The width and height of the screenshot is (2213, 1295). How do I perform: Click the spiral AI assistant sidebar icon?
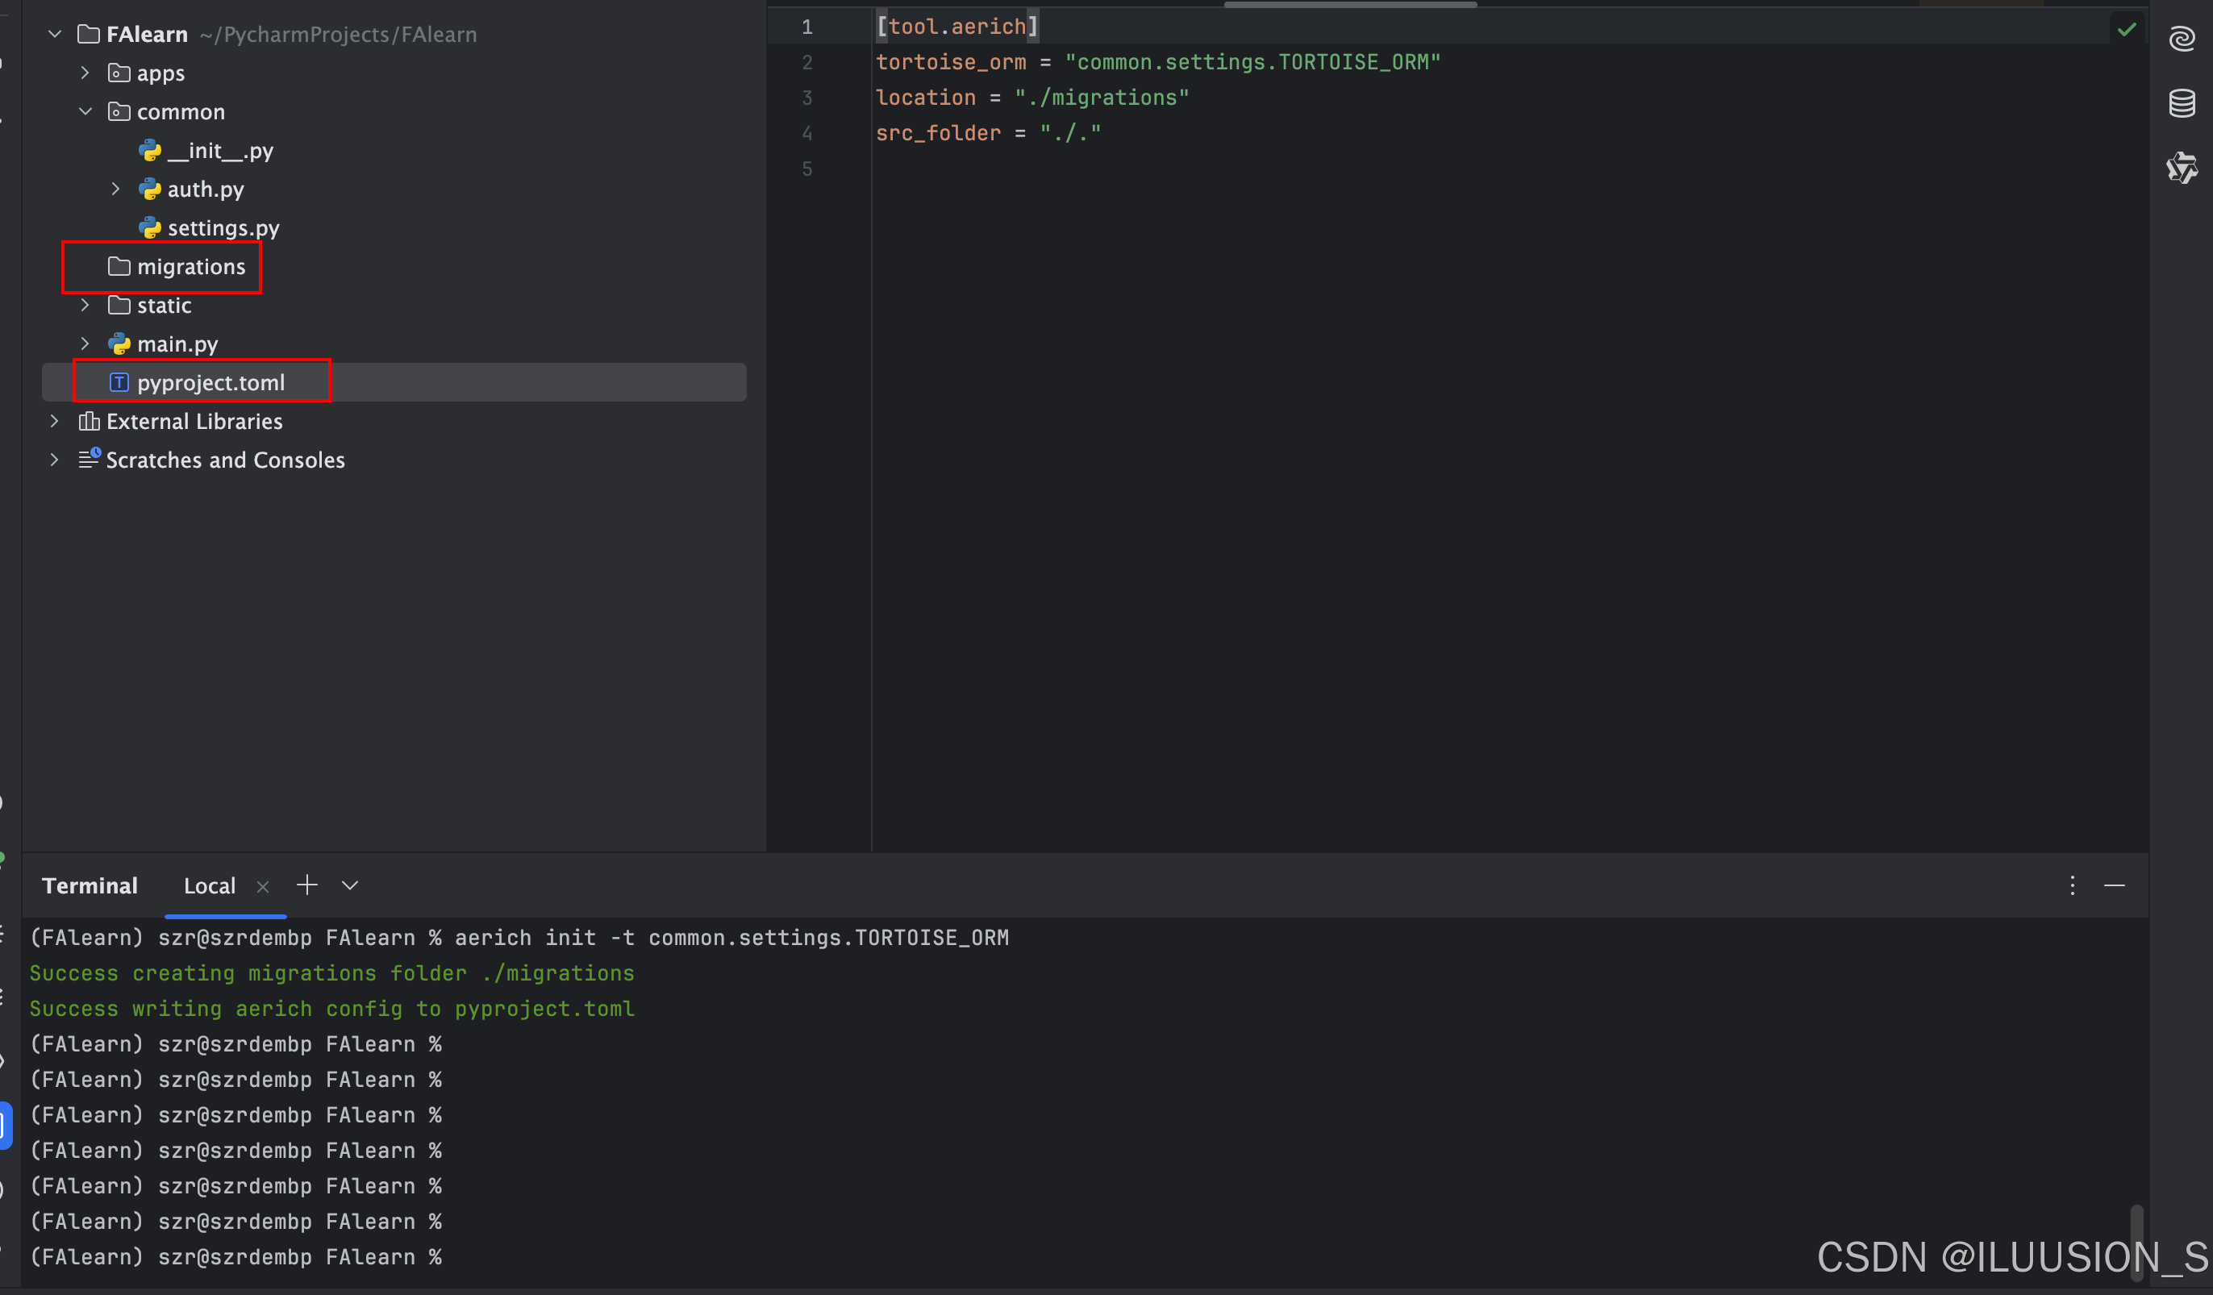coord(2182,39)
